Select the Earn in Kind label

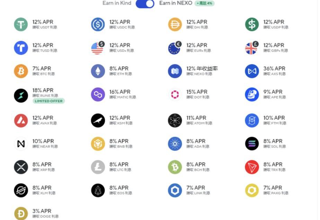point(117,3)
